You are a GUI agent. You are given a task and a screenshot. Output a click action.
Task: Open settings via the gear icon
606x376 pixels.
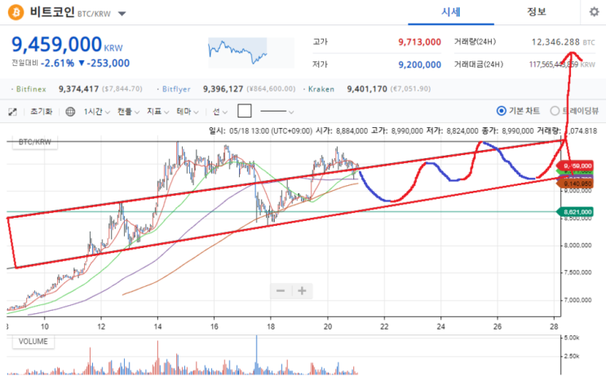(594, 12)
